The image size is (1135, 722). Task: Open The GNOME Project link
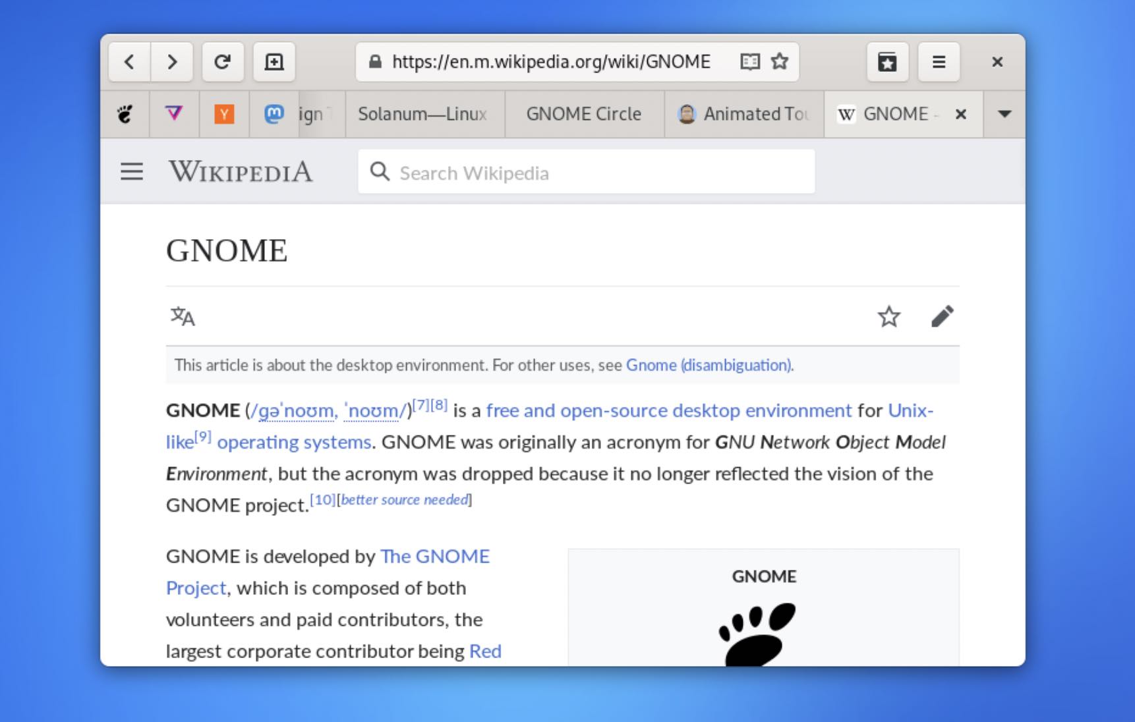pos(435,557)
